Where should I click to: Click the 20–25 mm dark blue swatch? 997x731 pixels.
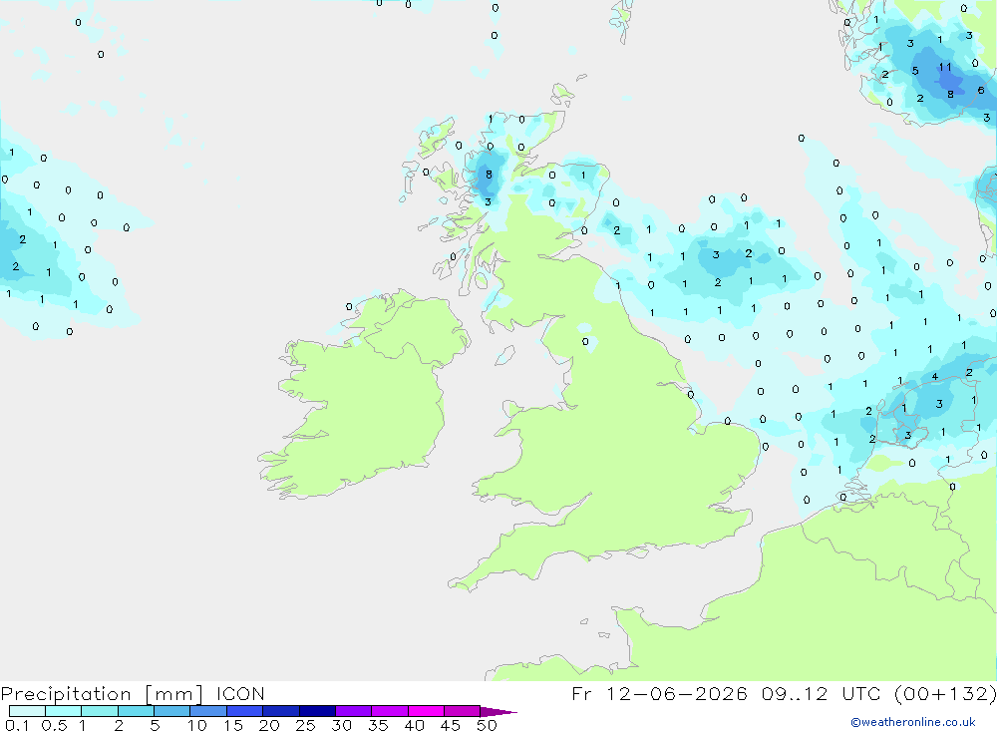(281, 711)
